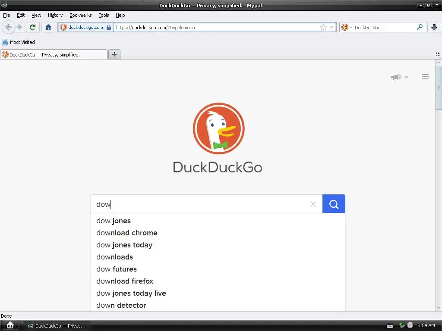Click the magnifier in the browser search box
Viewport: 442px width, 331px height.
coord(420,27)
